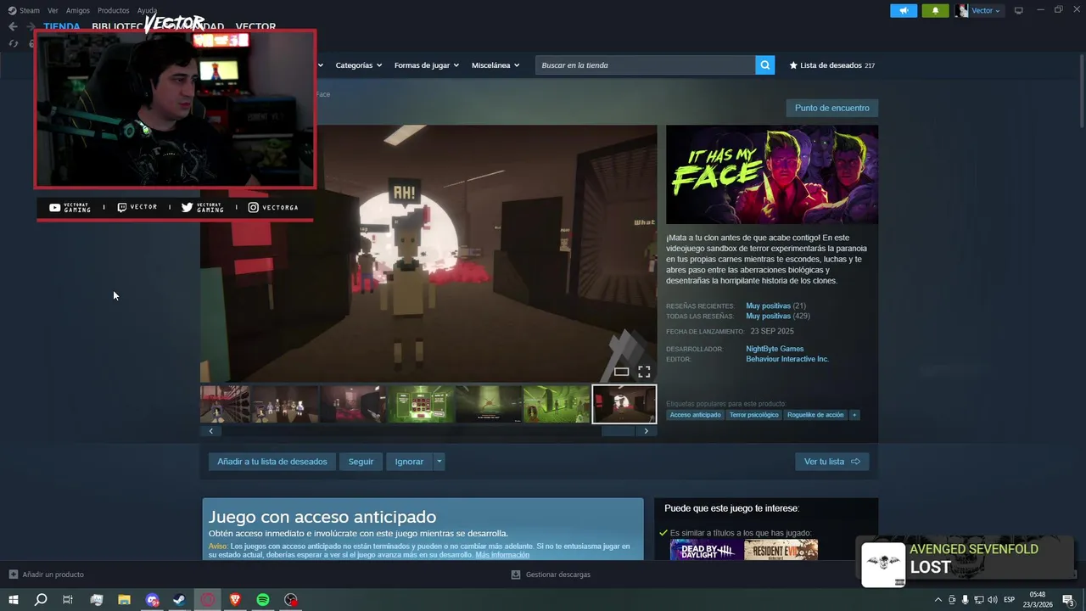Select the first screenshot thumbnail
1086x611 pixels.
(x=225, y=404)
